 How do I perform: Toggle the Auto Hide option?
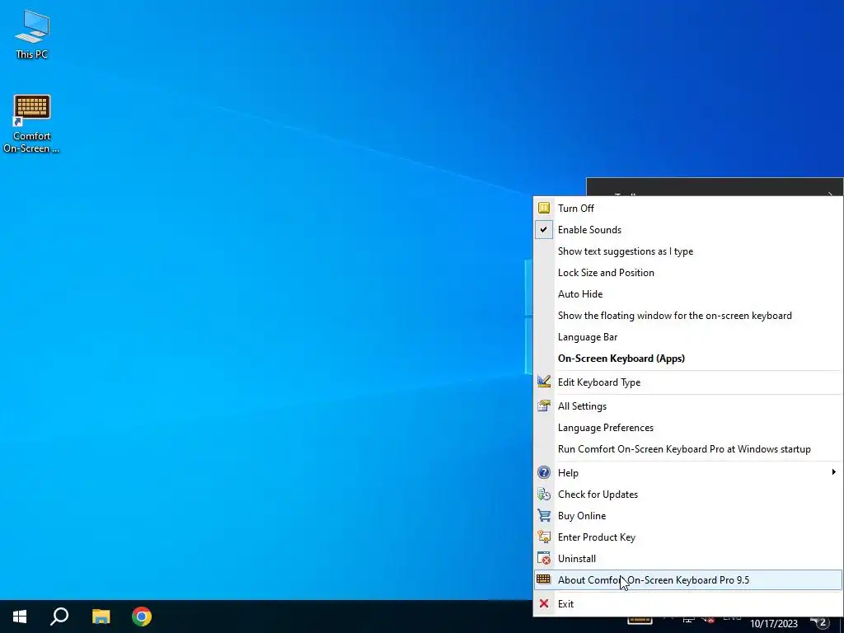(x=688, y=294)
